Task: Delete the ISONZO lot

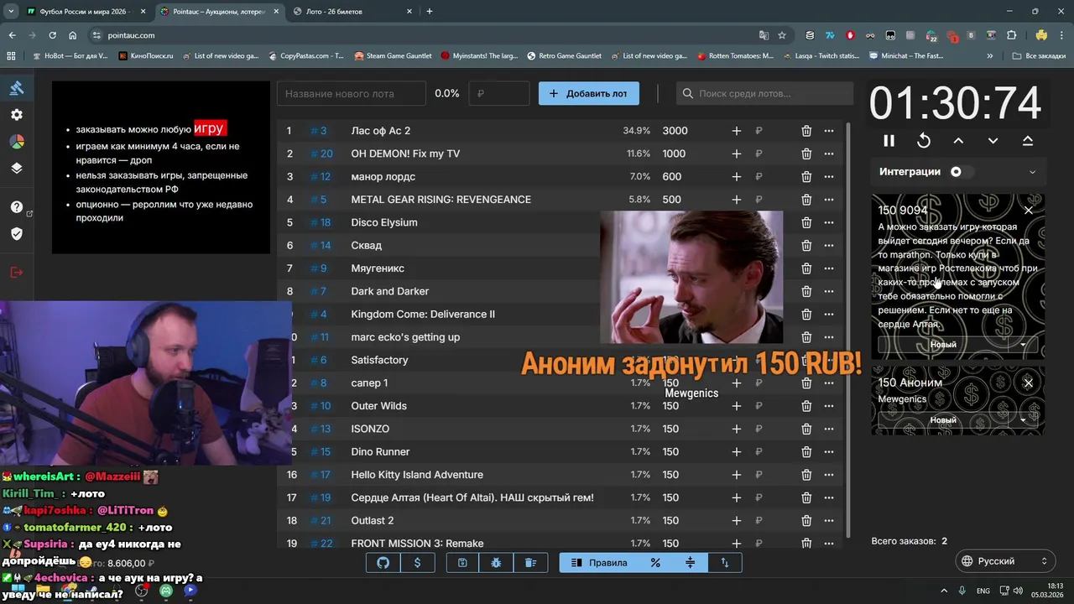Action: point(806,429)
